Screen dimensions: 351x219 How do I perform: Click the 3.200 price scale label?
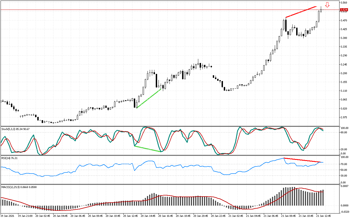(344, 73)
